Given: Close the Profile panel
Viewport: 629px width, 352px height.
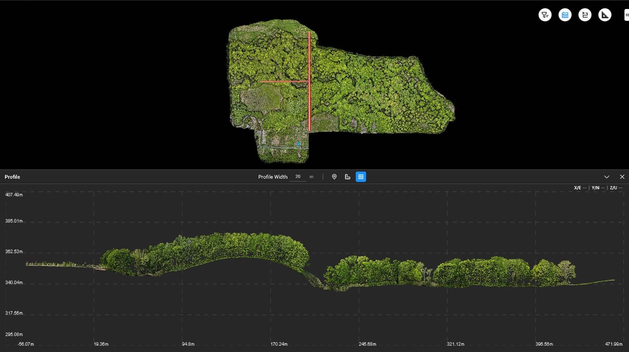Looking at the screenshot, I should click(622, 177).
